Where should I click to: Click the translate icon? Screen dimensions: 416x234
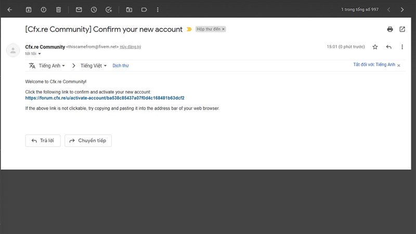point(32,66)
